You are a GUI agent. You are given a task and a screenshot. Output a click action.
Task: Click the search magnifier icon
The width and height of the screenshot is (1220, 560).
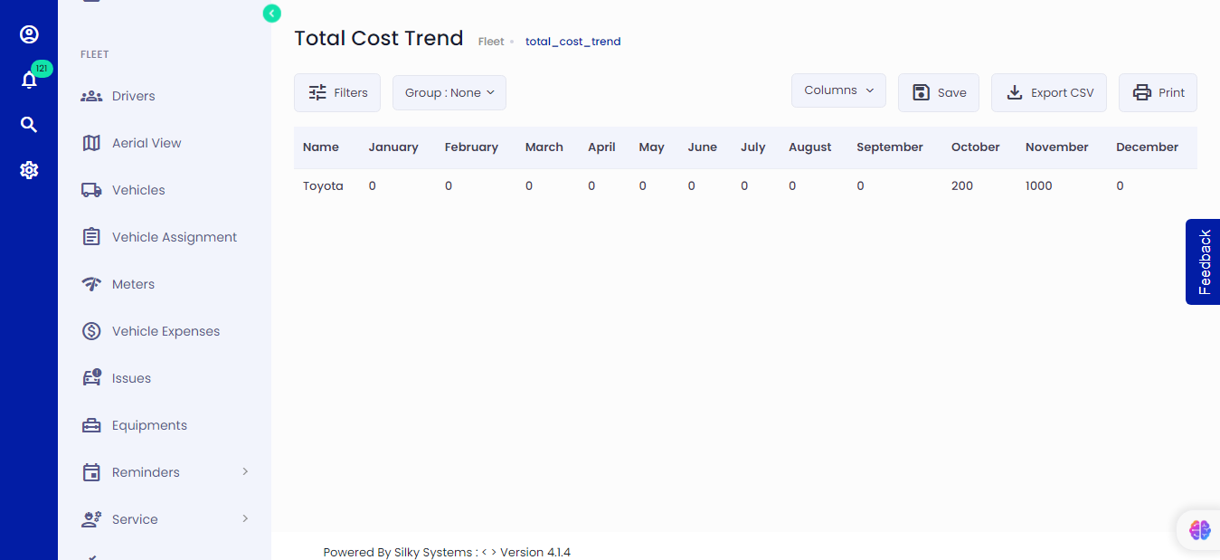(x=29, y=125)
